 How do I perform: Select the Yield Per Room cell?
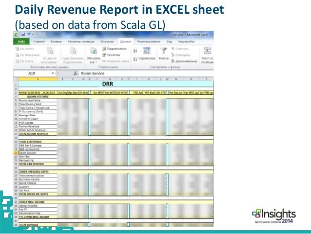point(38,119)
